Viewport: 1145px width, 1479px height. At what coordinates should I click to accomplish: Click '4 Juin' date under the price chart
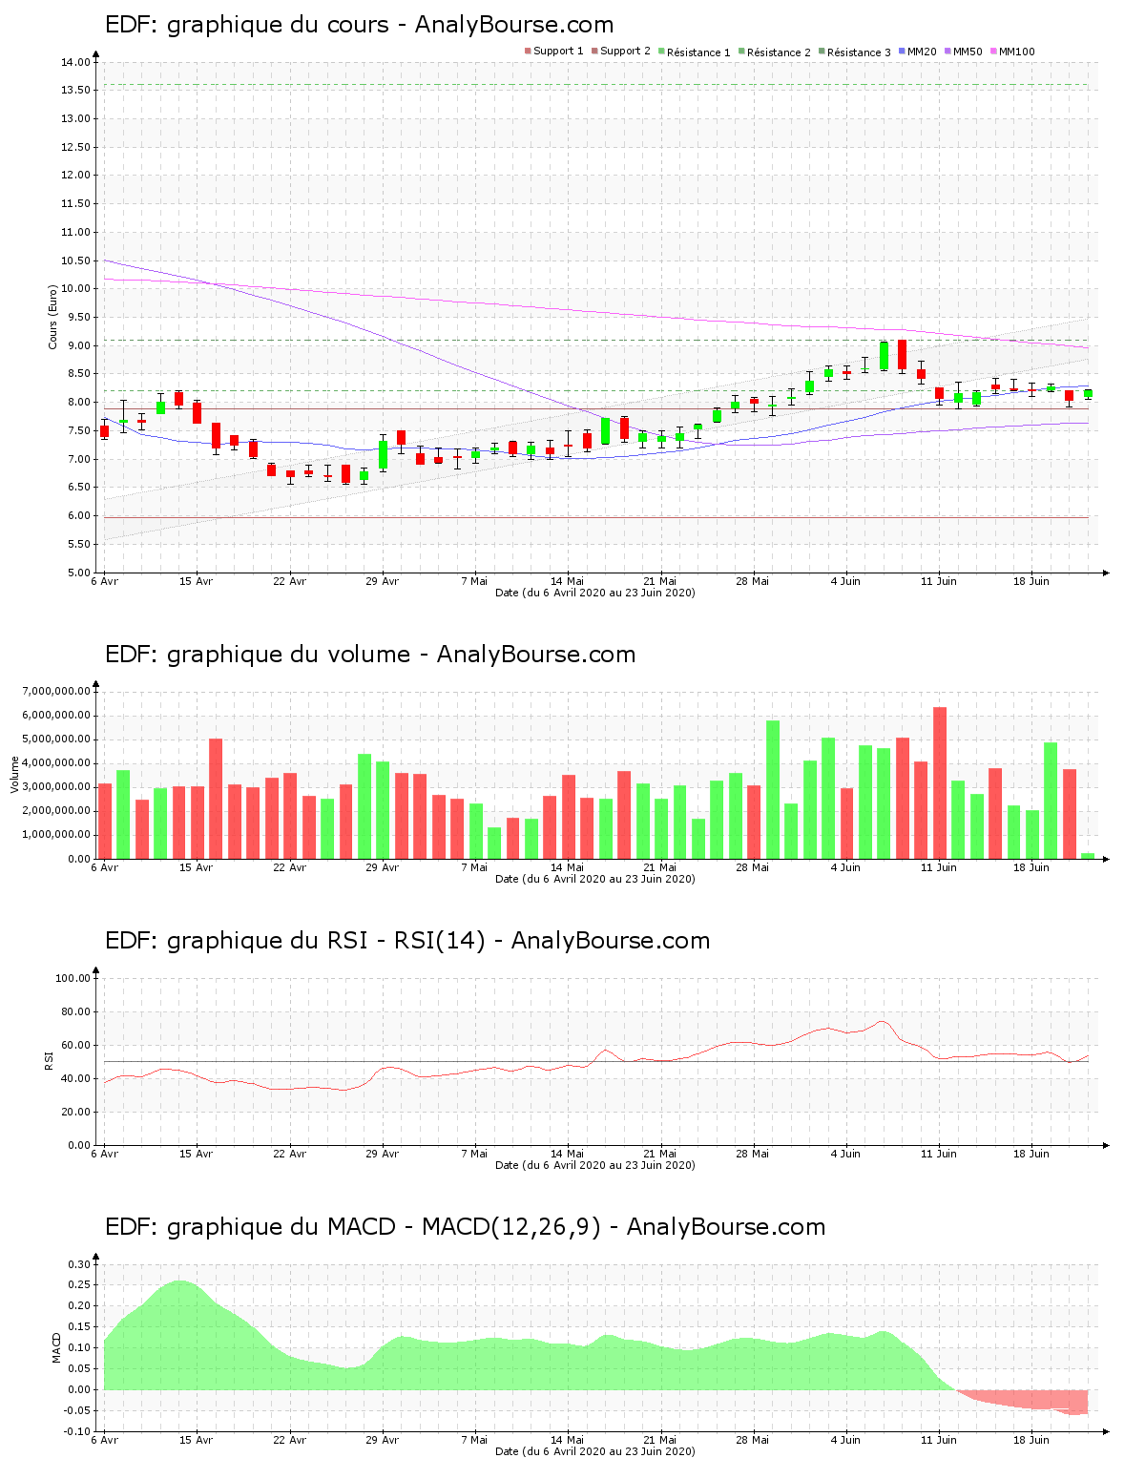[x=845, y=581]
